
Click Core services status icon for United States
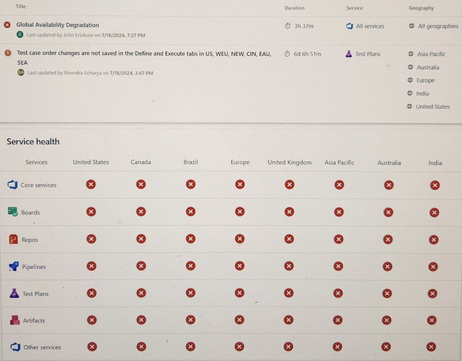coord(91,184)
